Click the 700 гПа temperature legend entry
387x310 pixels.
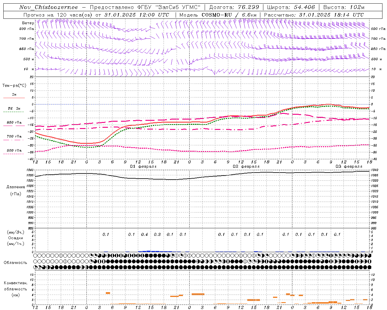coord(14,138)
